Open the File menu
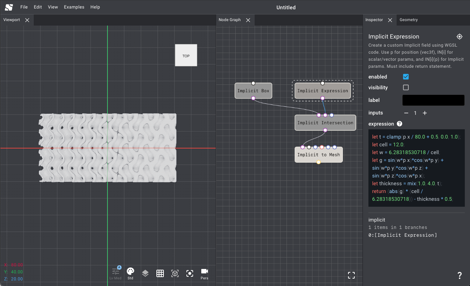The width and height of the screenshot is (470, 286). (24, 7)
